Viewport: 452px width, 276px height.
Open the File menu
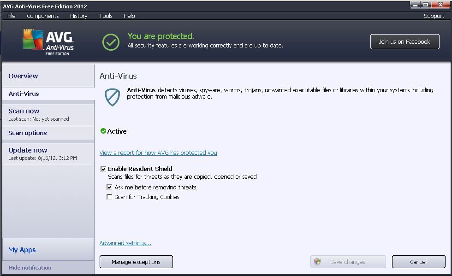point(12,16)
